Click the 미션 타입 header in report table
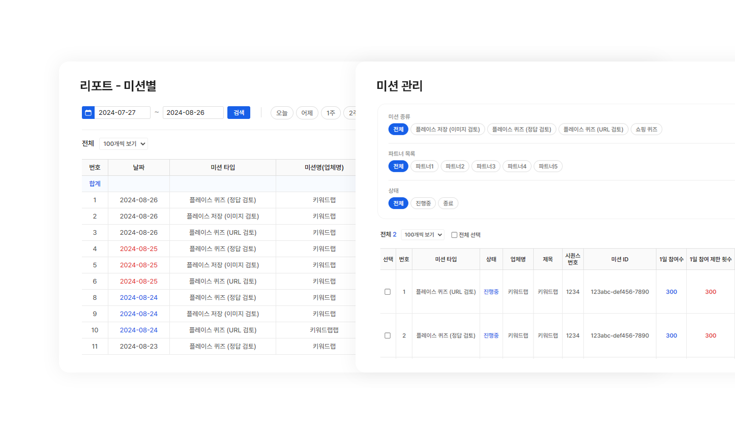Screen dimensions: 735x434 click(x=223, y=167)
